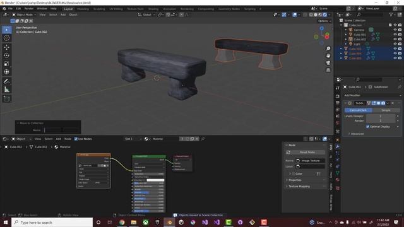Hide Camera in viewport via eye icon
Viewport: 404px width, 227px height.
tap(395, 30)
